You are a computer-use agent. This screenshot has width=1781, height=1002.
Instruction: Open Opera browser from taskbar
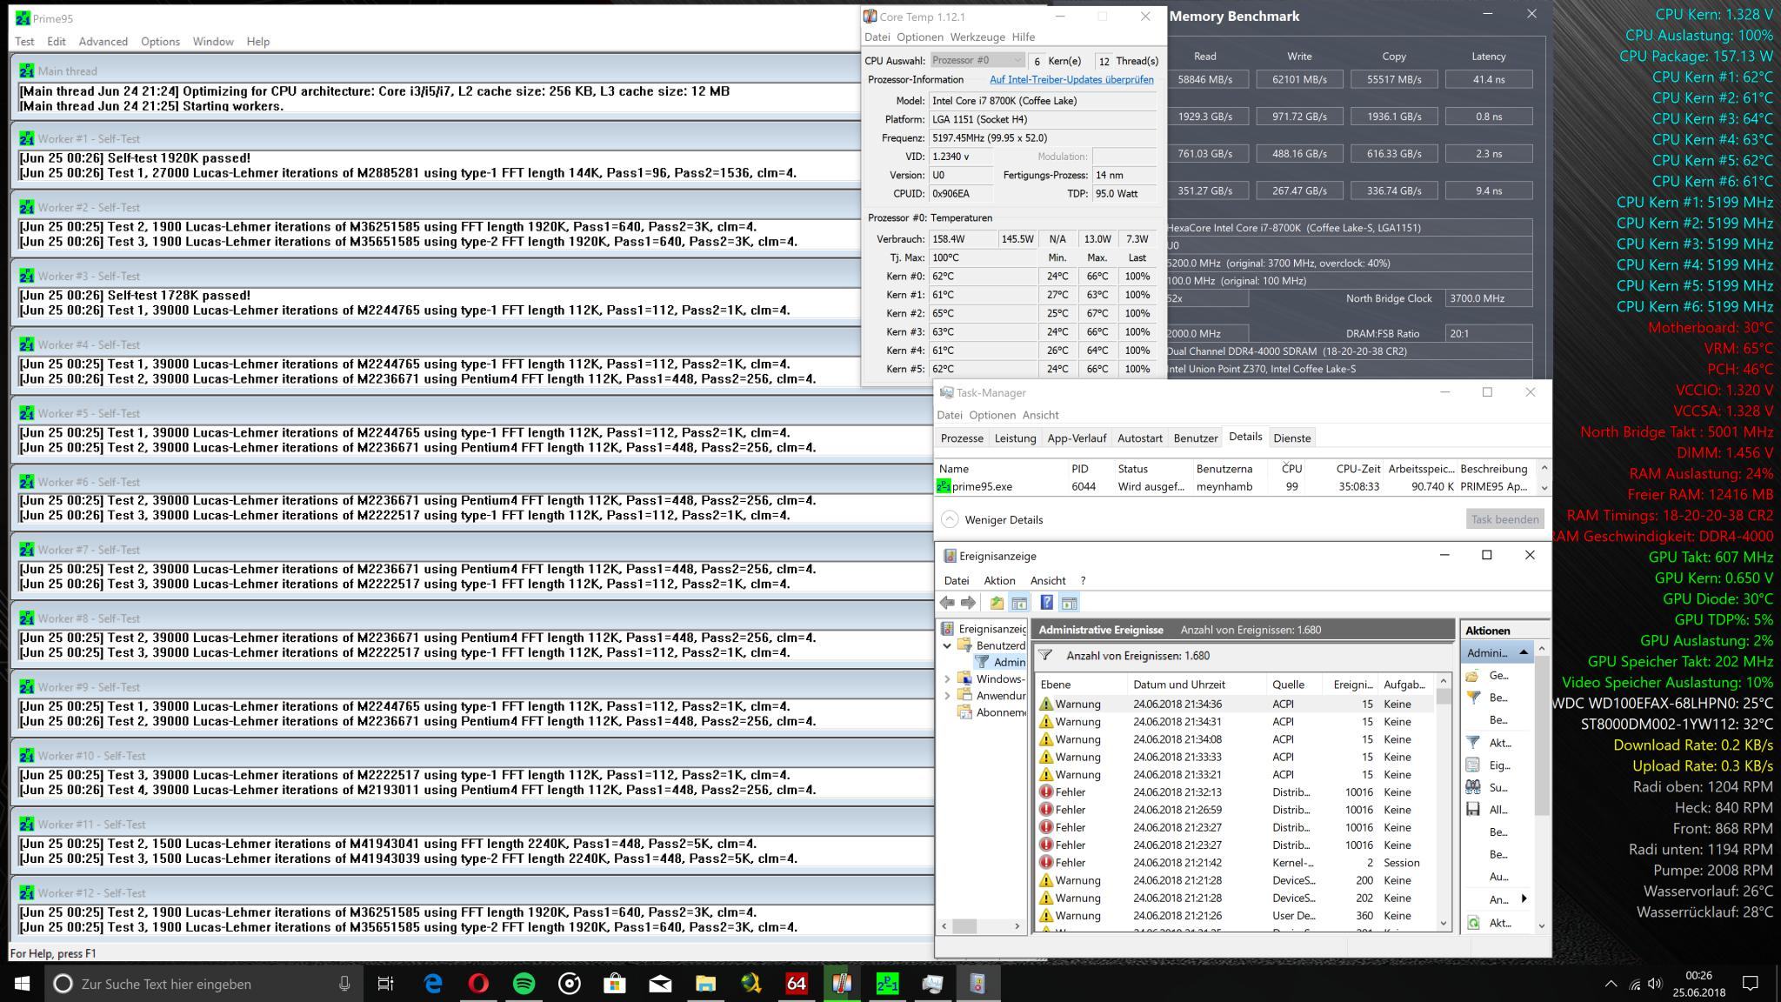point(478,984)
